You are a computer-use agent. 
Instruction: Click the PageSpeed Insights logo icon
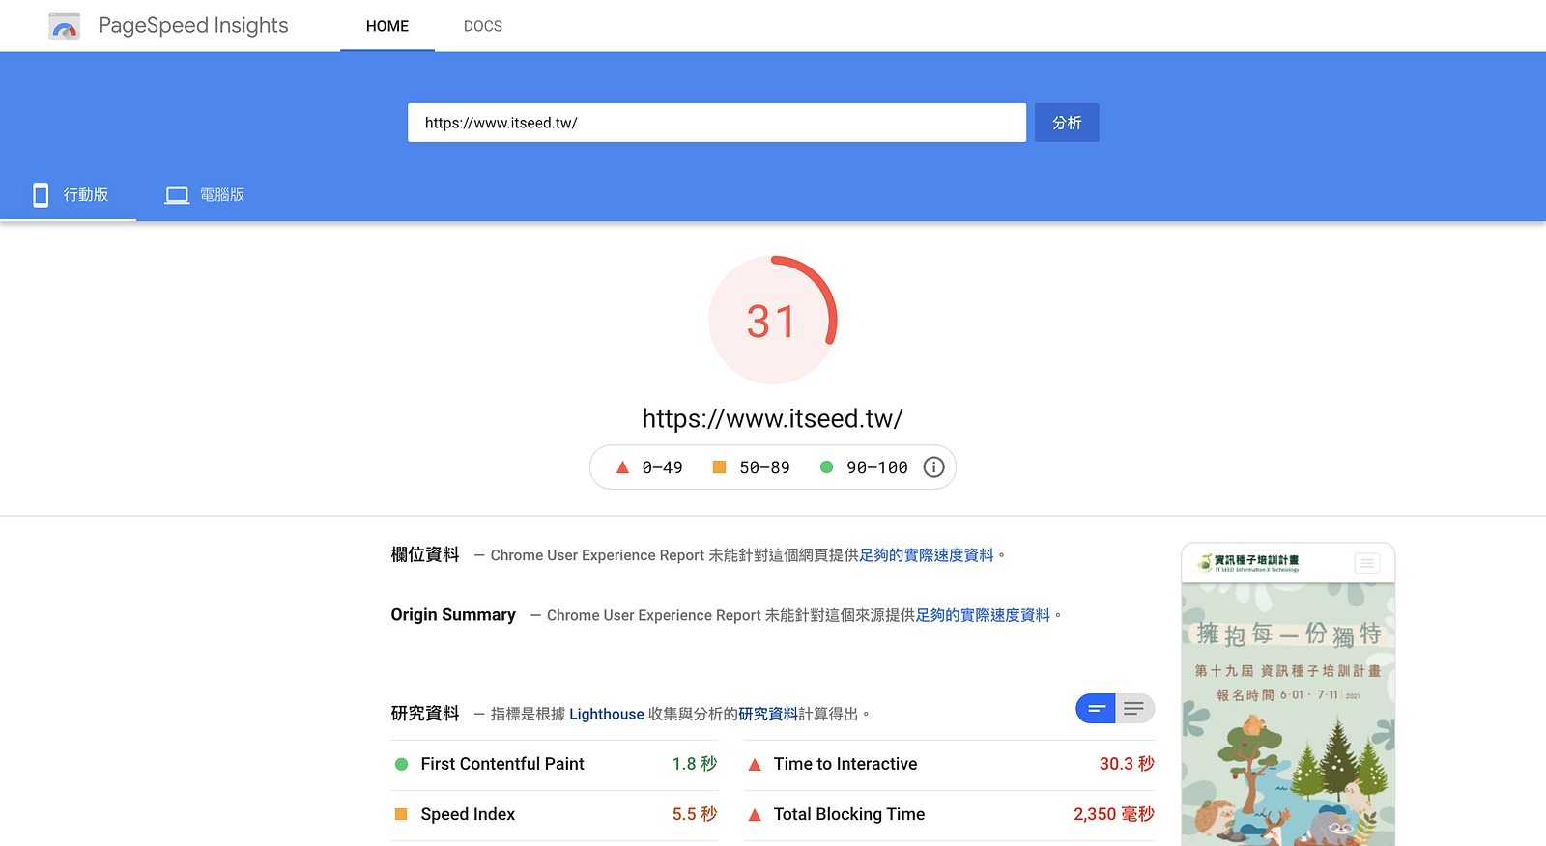coord(65,26)
